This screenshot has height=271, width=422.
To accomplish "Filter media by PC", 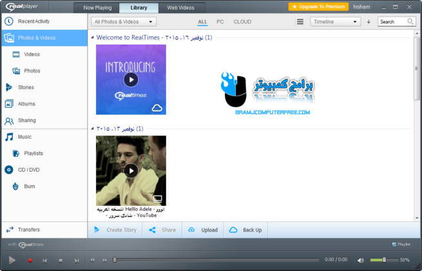I will (x=220, y=22).
